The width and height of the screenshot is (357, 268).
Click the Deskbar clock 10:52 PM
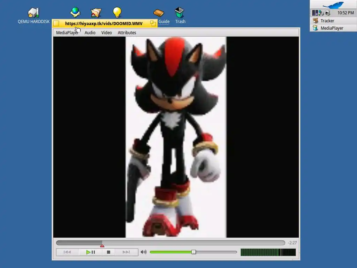pyautogui.click(x=345, y=13)
